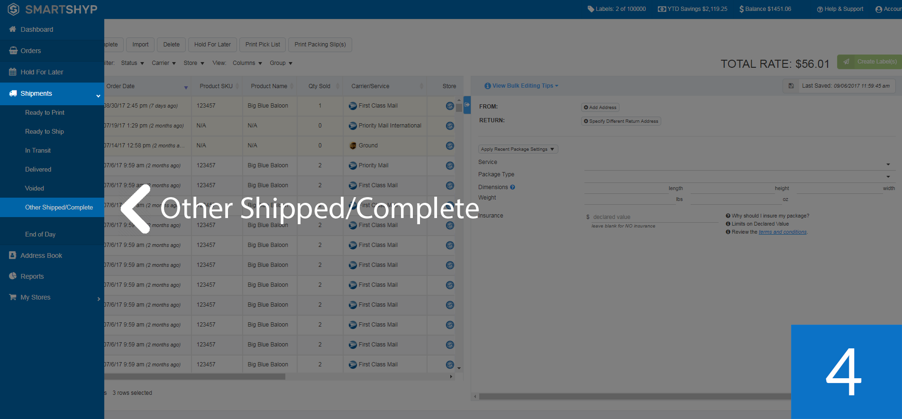Click Limits on Declared Value link
The image size is (902, 419).
tap(760, 224)
